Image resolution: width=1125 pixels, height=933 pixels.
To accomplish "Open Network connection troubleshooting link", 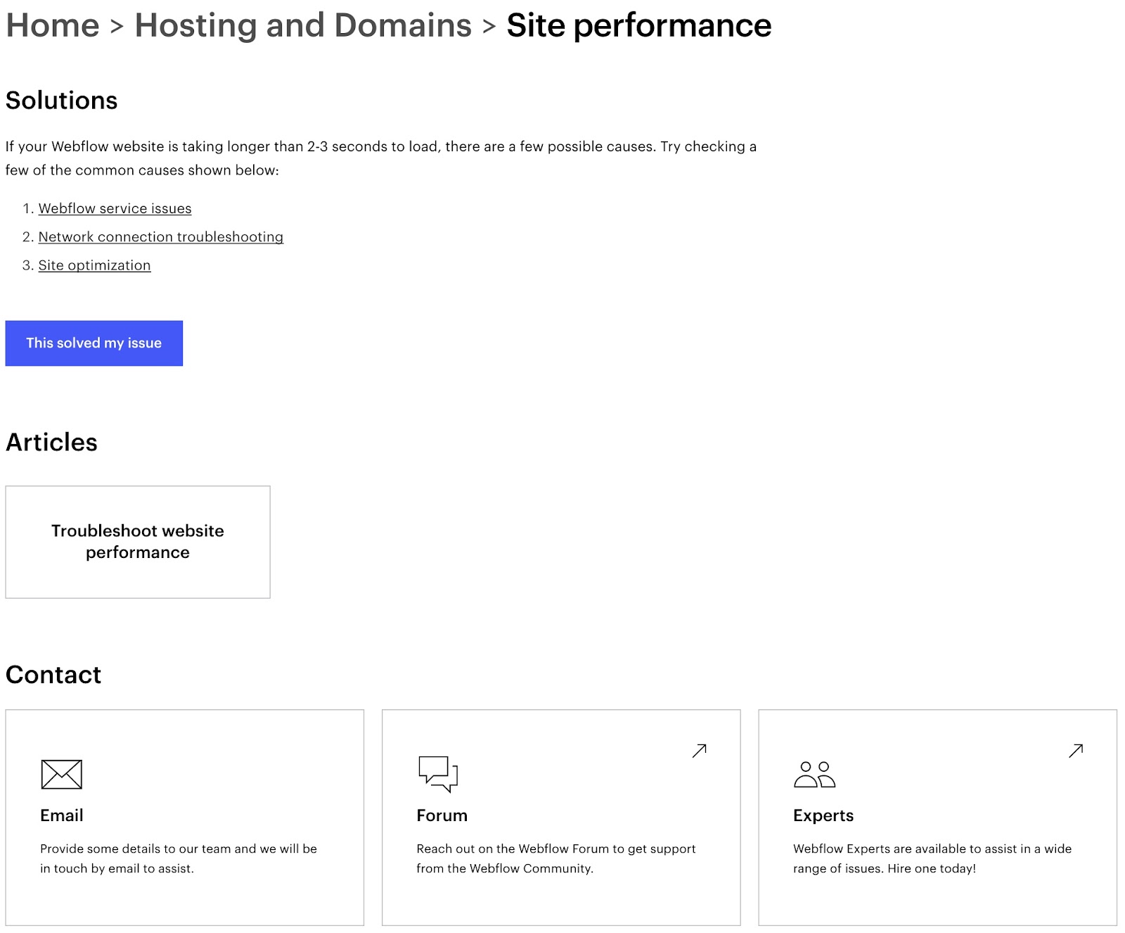I will point(160,236).
